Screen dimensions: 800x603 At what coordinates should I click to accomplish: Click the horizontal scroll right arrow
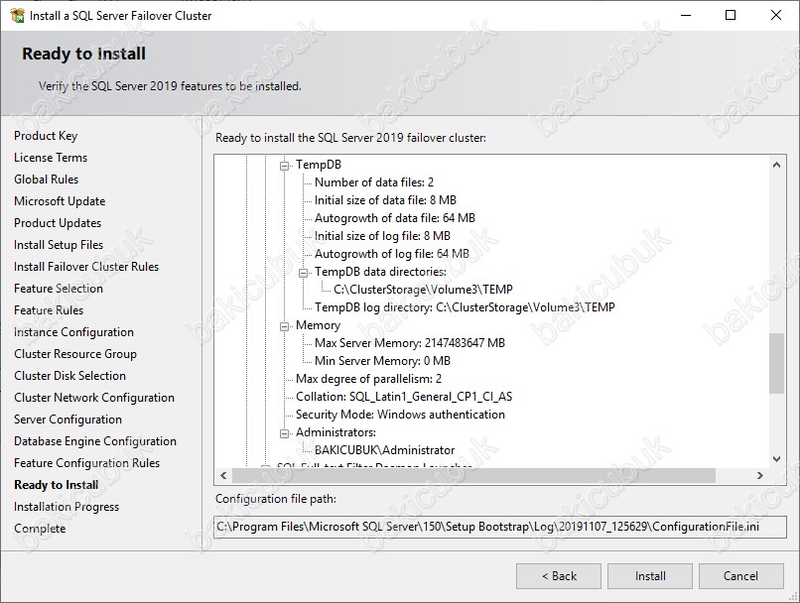point(759,475)
